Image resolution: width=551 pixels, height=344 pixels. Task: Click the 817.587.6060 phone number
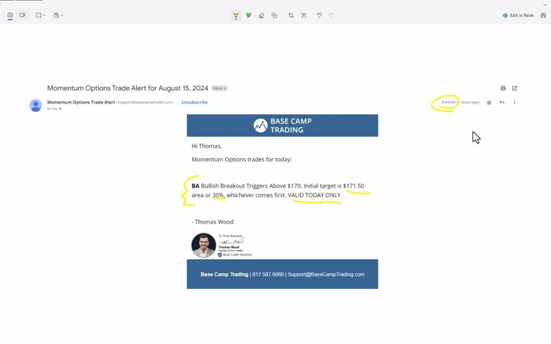pos(268,275)
